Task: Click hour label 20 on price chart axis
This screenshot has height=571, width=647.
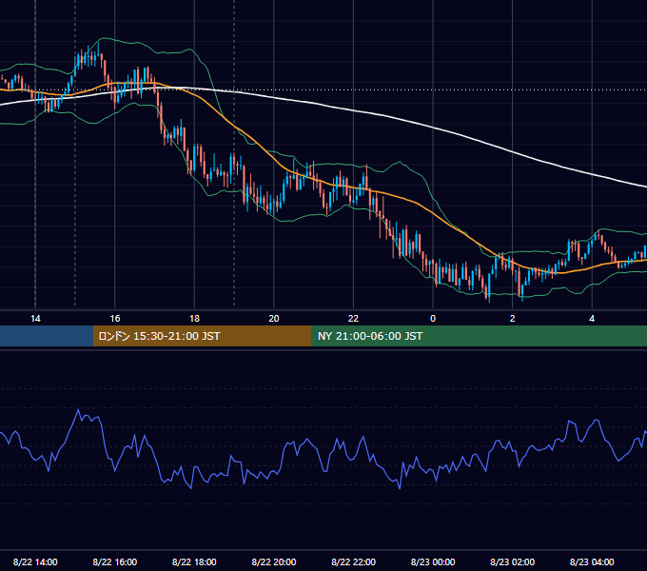Action: (274, 319)
